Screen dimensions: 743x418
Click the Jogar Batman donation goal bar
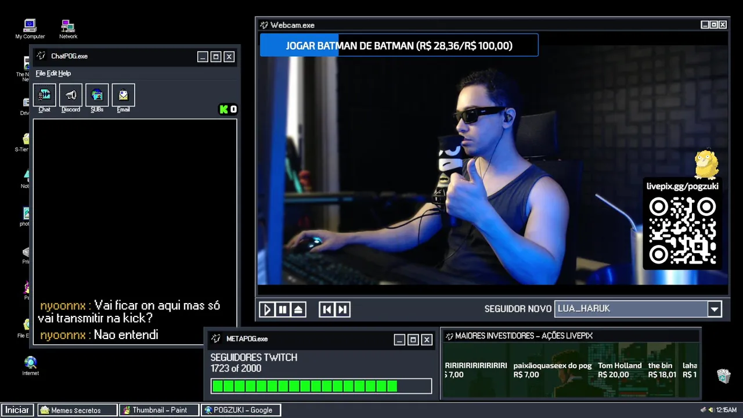point(399,45)
